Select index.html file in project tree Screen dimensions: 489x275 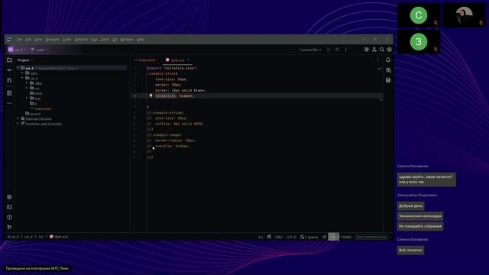pyautogui.click(x=40, y=108)
